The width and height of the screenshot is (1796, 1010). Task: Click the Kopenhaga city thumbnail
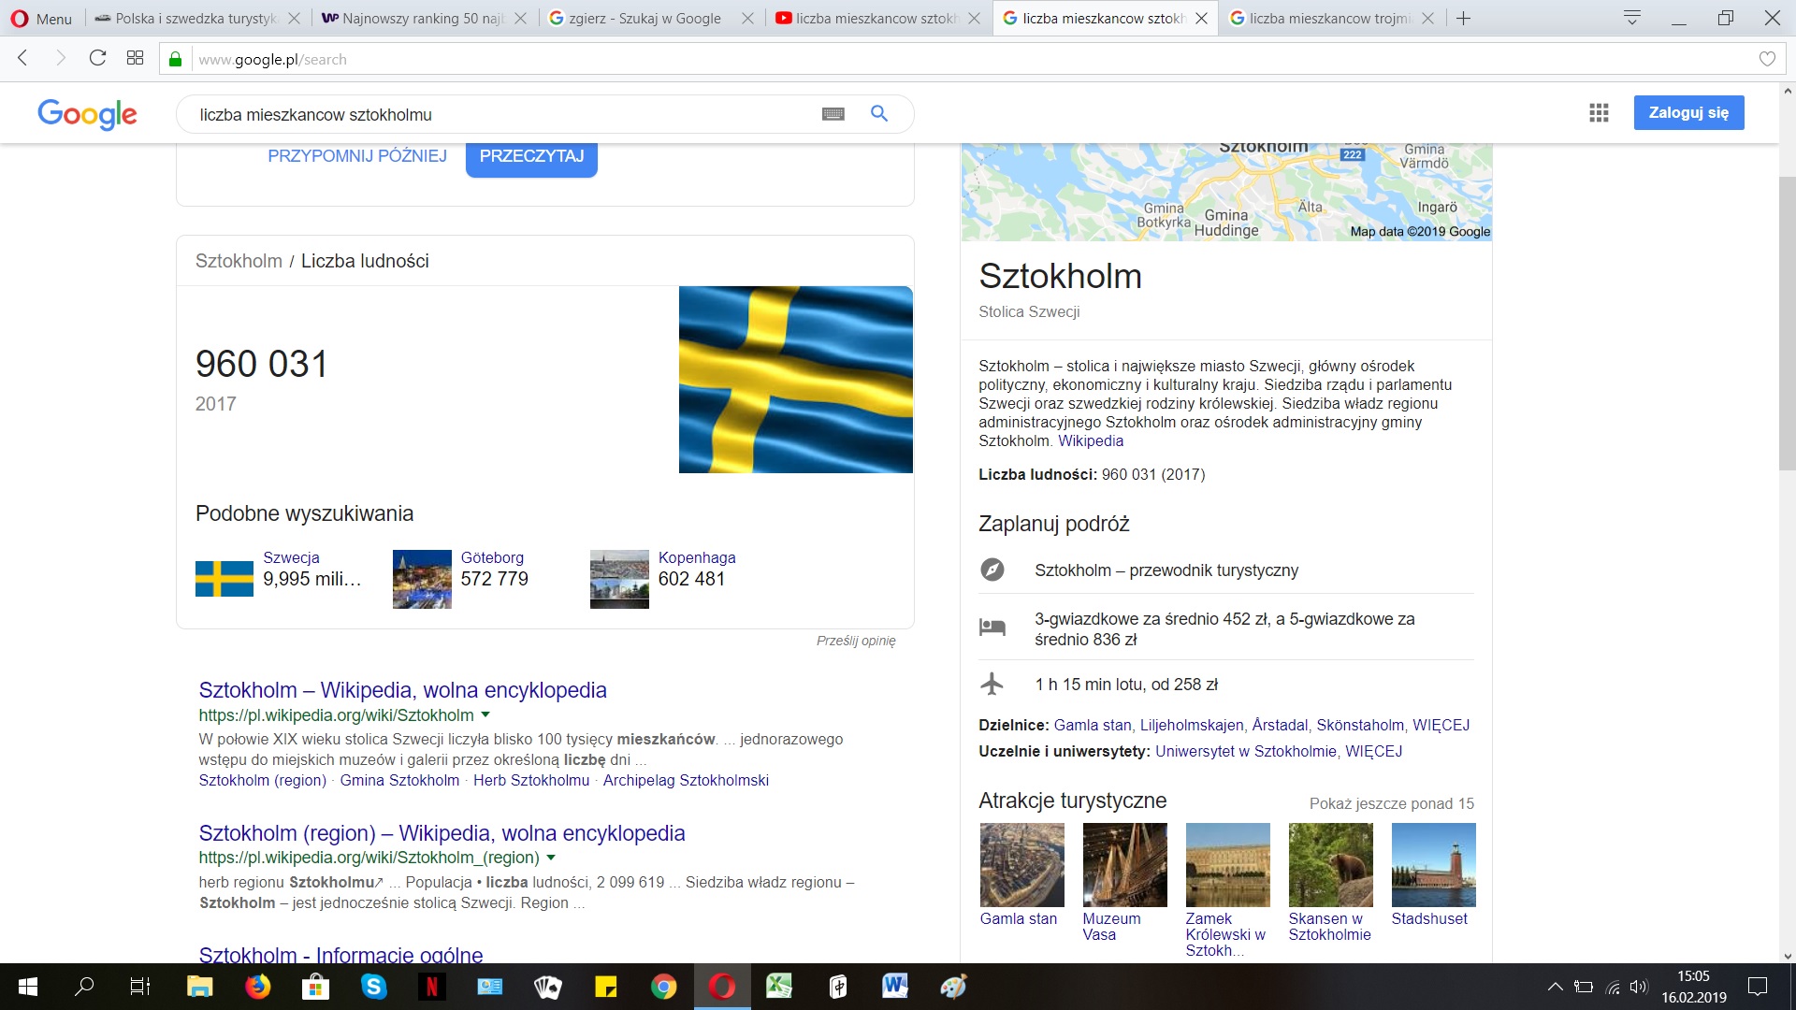pos(619,579)
